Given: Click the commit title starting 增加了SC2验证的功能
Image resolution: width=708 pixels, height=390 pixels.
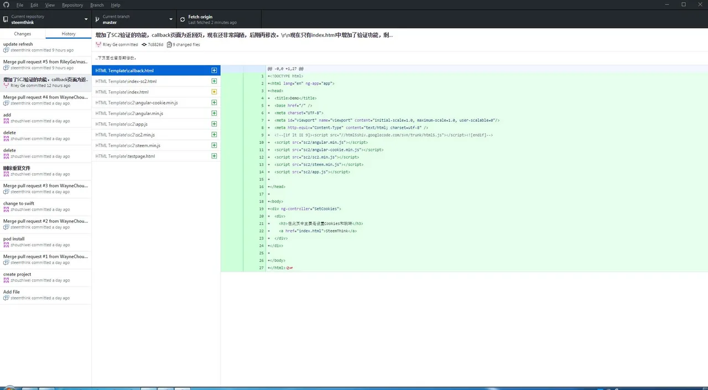Looking at the screenshot, I should coord(244,35).
